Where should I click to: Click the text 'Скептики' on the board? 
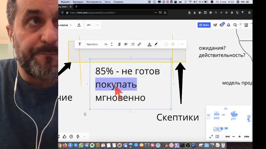[x=177, y=117]
